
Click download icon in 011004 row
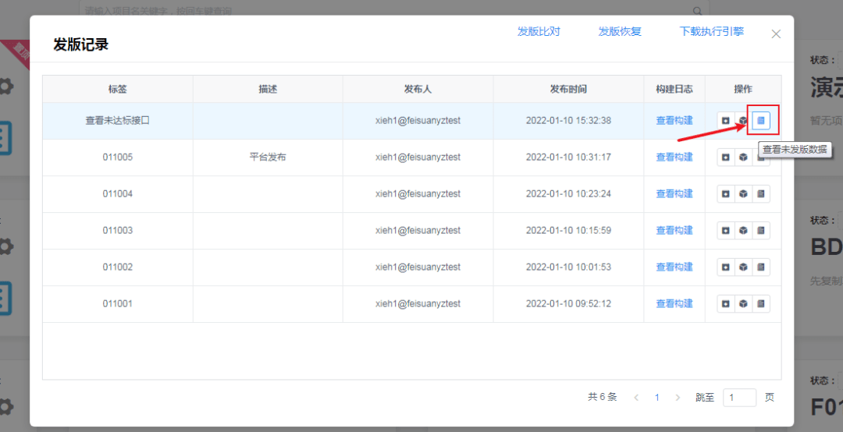(725, 194)
